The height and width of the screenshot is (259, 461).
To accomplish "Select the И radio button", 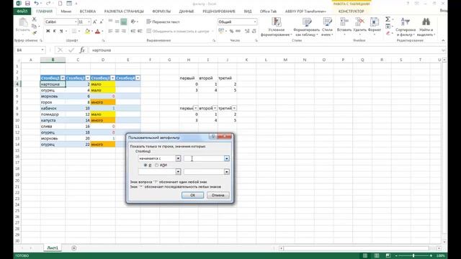I will (146, 165).
